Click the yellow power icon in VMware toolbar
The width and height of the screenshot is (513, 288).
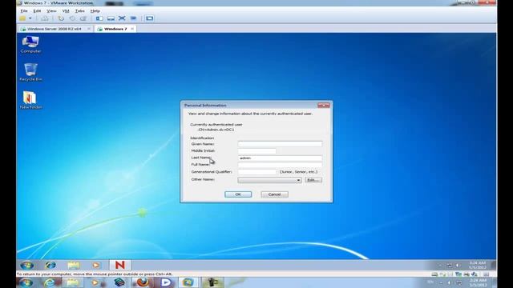(x=22, y=18)
